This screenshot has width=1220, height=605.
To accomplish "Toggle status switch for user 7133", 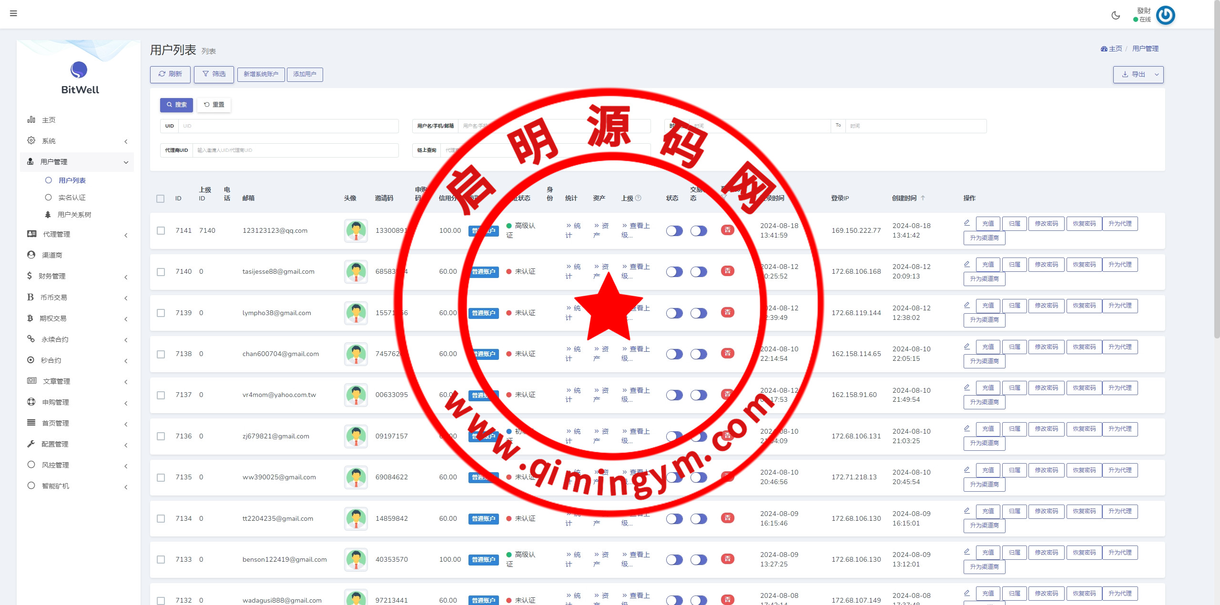I will coord(674,560).
